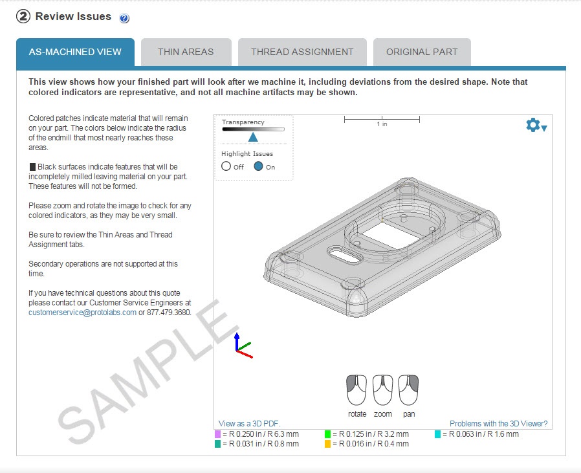Open the Thread Assignment tab
This screenshot has height=473, width=581.
302,52
